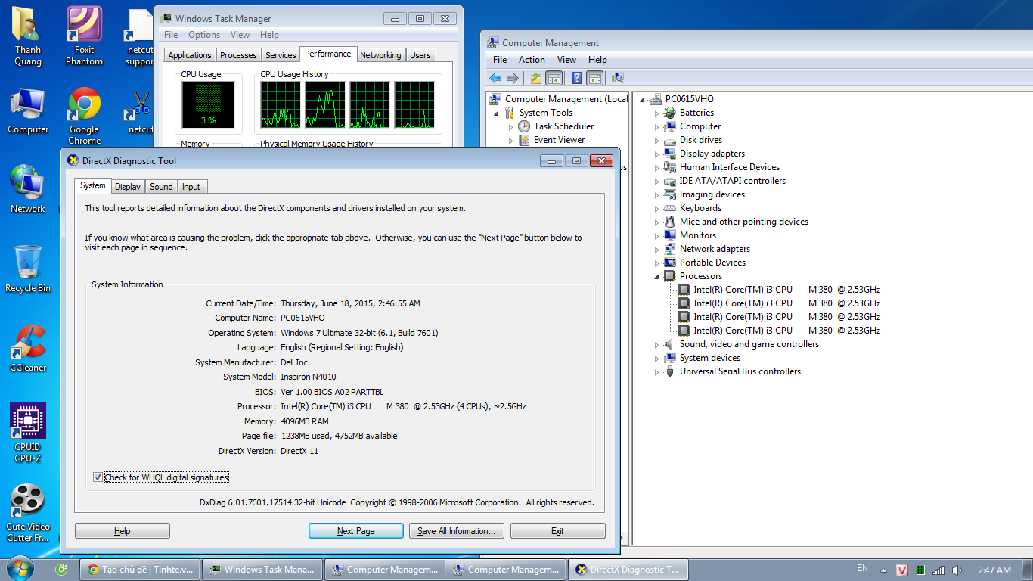Screen dimensions: 1033x581
Task: Switch to Sound tab in DirectX tool
Action: (x=161, y=187)
